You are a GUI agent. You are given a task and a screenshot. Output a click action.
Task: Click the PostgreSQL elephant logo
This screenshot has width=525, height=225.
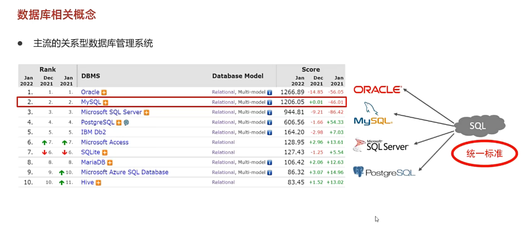pyautogui.click(x=384, y=172)
